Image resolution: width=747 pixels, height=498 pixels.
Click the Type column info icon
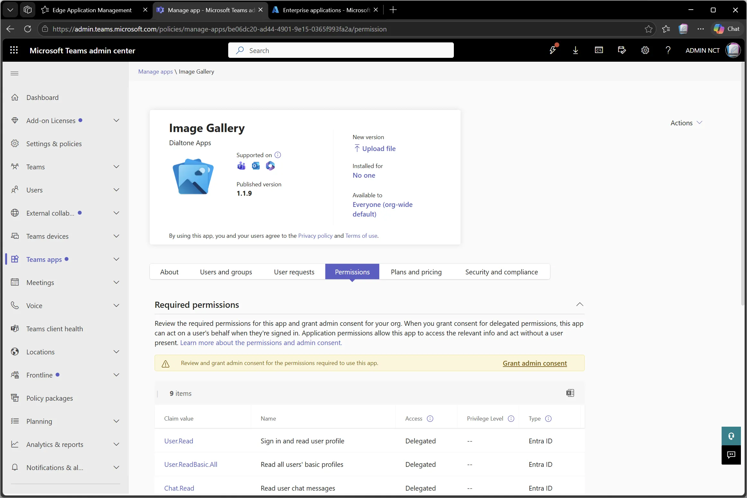pos(548,419)
